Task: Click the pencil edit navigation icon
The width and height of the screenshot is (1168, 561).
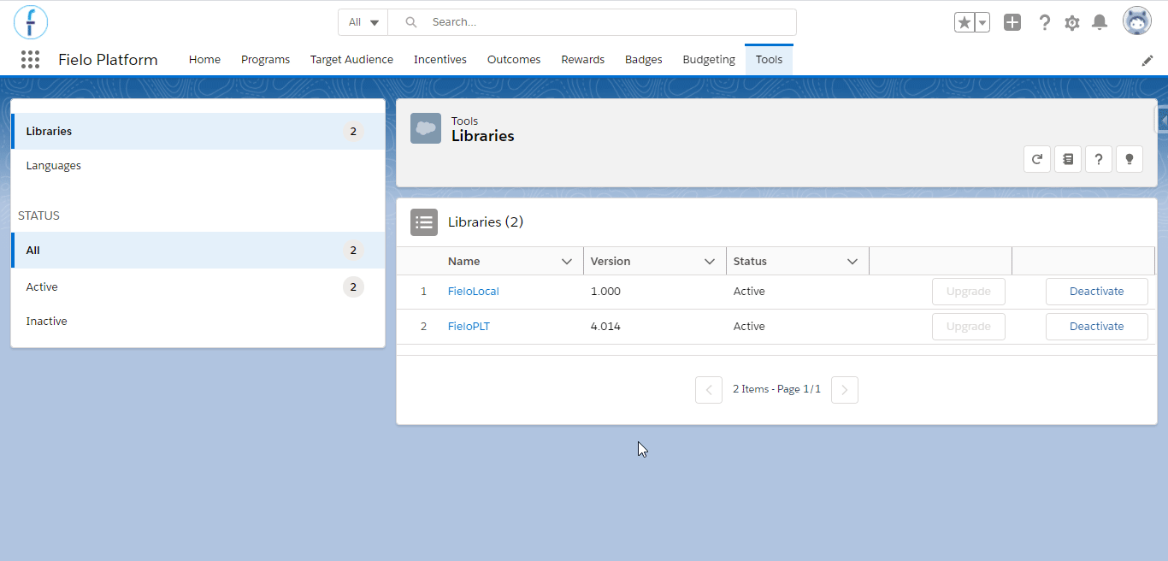Action: click(x=1147, y=60)
